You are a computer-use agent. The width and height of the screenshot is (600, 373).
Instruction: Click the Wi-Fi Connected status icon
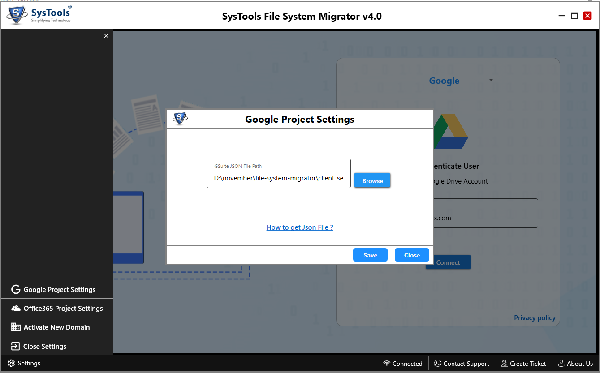click(x=387, y=363)
